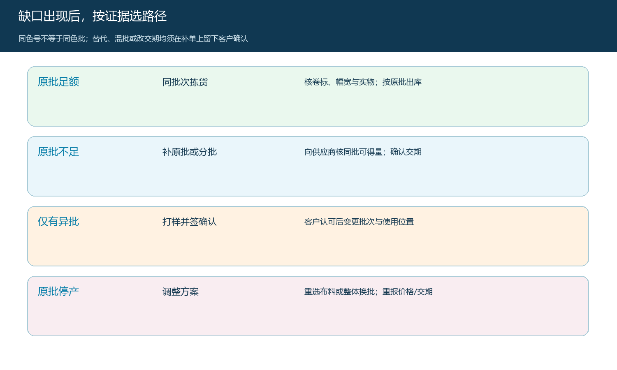This screenshot has height=370, width=617.
Task: Click the 客户认可后变更批次与使用位置 description
Action: tap(359, 222)
